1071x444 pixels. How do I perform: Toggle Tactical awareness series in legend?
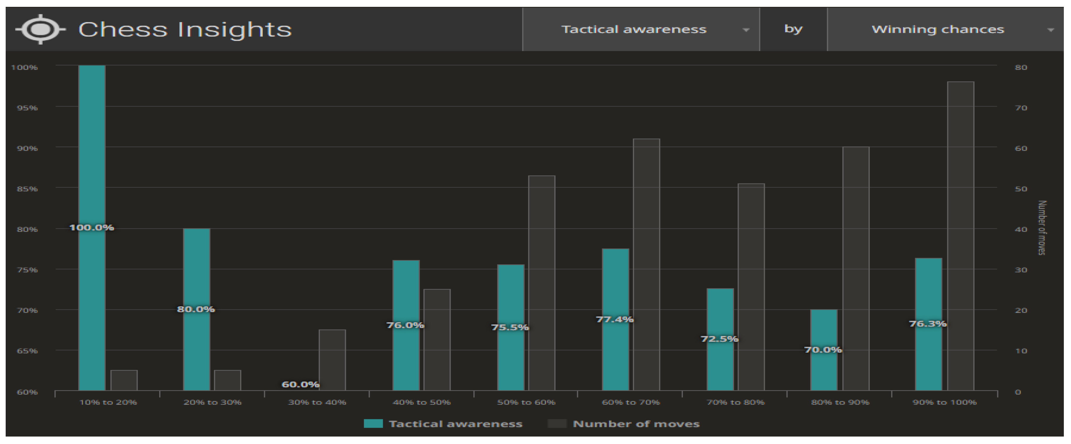pyautogui.click(x=455, y=424)
